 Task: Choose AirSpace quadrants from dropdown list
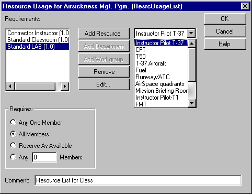coord(161,84)
